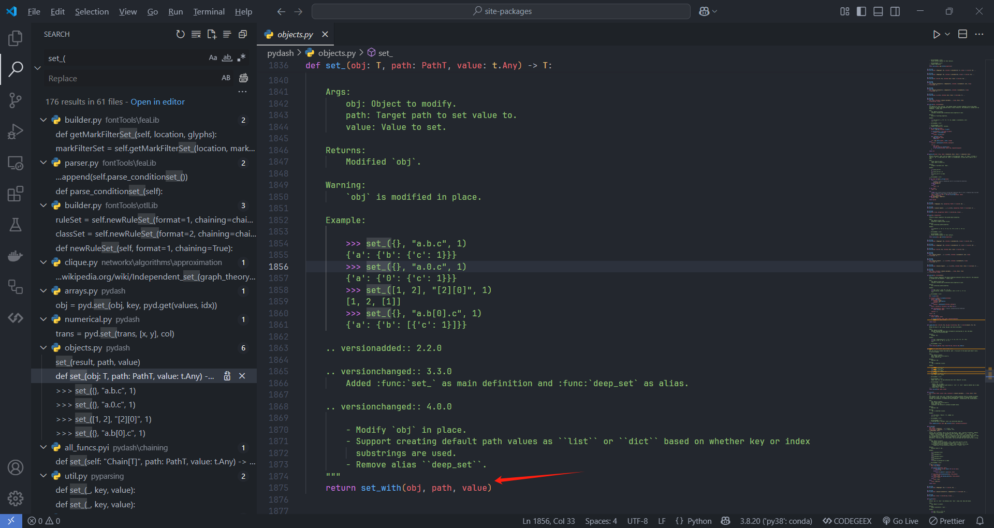994x528 pixels.
Task: Collapse the objects.py pydash results group
Action: coord(43,348)
